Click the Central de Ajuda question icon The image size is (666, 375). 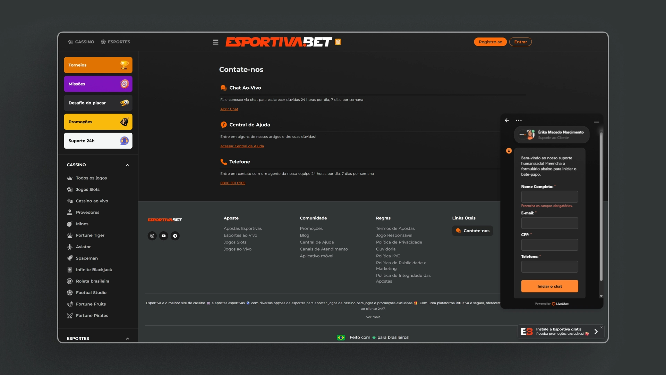224,125
